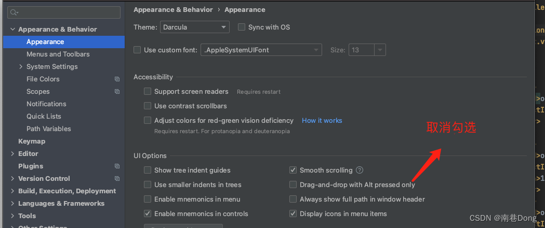Enable Support screen readers checkbox
The width and height of the screenshot is (545, 228).
coord(148,92)
